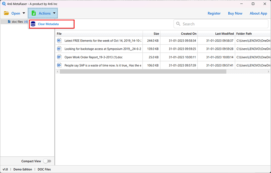Image resolution: width=271 pixels, height=173 pixels.
Task: Expand the Open dropdown arrow
Action: click(x=24, y=13)
